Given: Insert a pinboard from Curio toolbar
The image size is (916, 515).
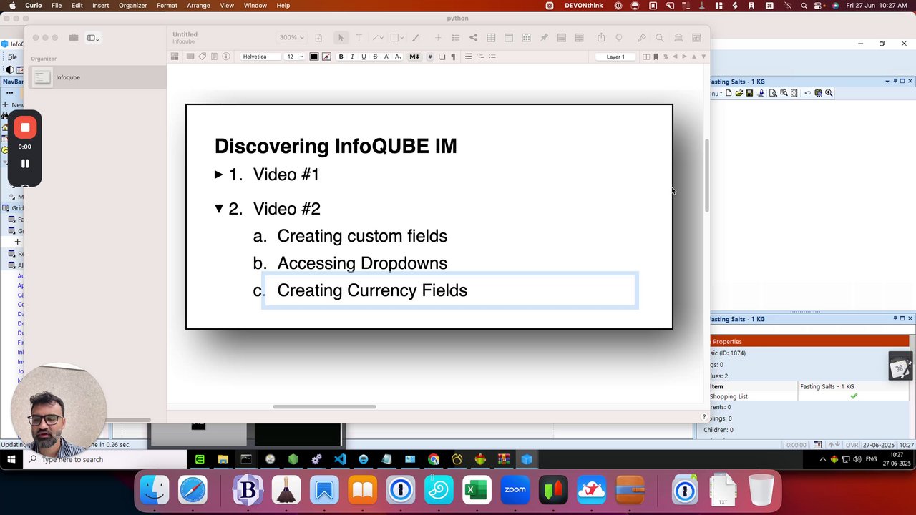Looking at the screenshot, I should (544, 38).
